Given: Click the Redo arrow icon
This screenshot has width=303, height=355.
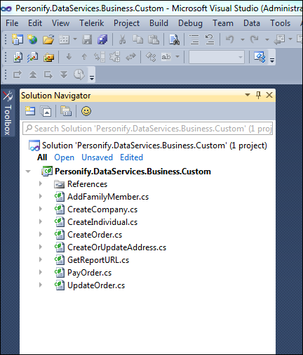Looking at the screenshot, I should click(255, 39).
